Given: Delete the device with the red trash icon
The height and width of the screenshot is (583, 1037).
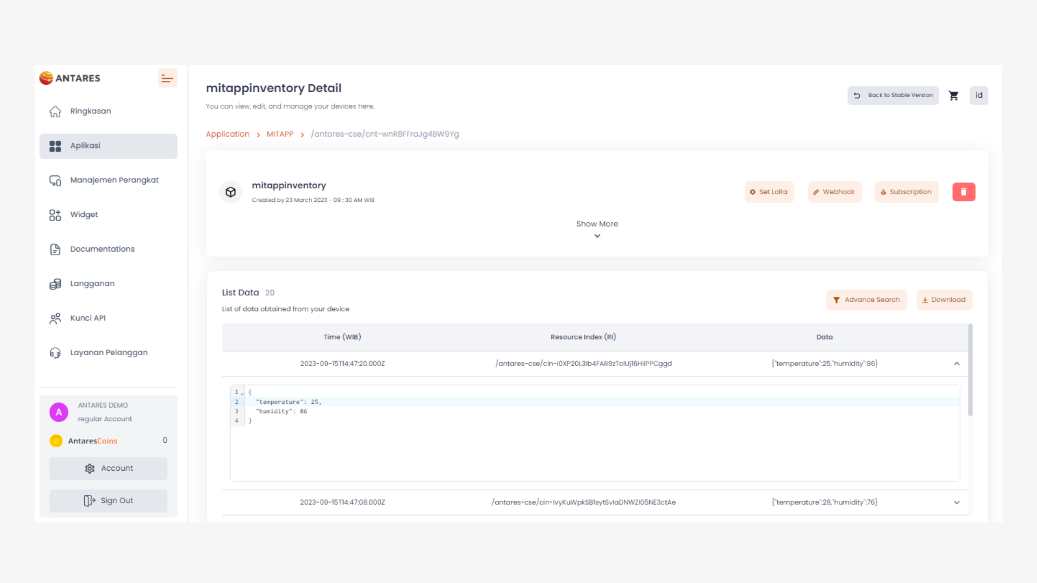Looking at the screenshot, I should click(964, 192).
